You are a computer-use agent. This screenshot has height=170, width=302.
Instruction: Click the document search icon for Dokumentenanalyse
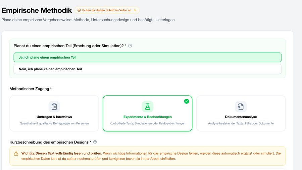point(241,107)
